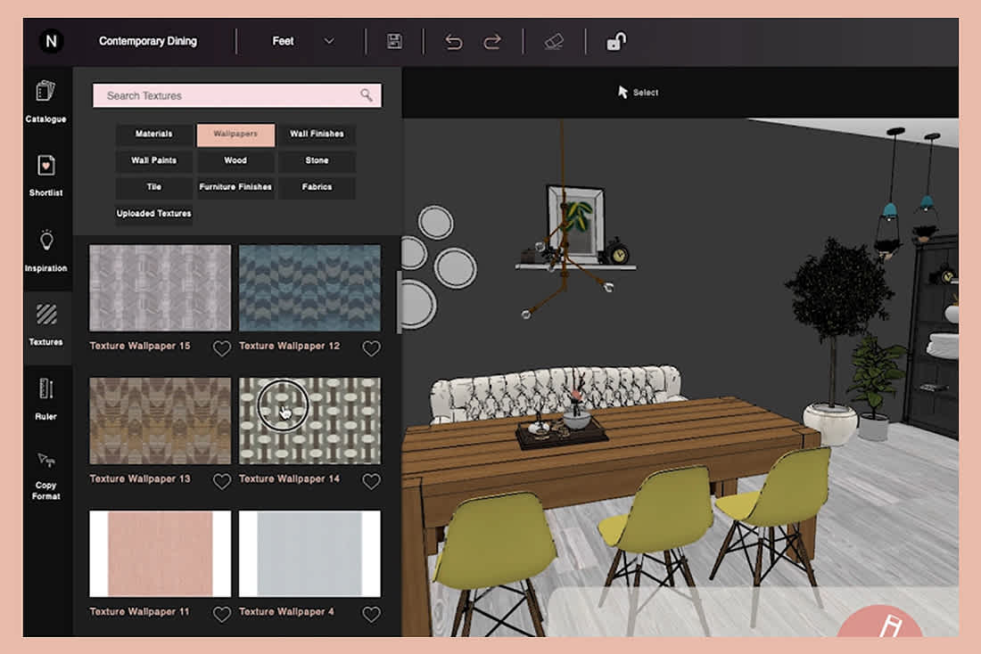The width and height of the screenshot is (981, 654).
Task: Select the Ruler tool
Action: (45, 397)
